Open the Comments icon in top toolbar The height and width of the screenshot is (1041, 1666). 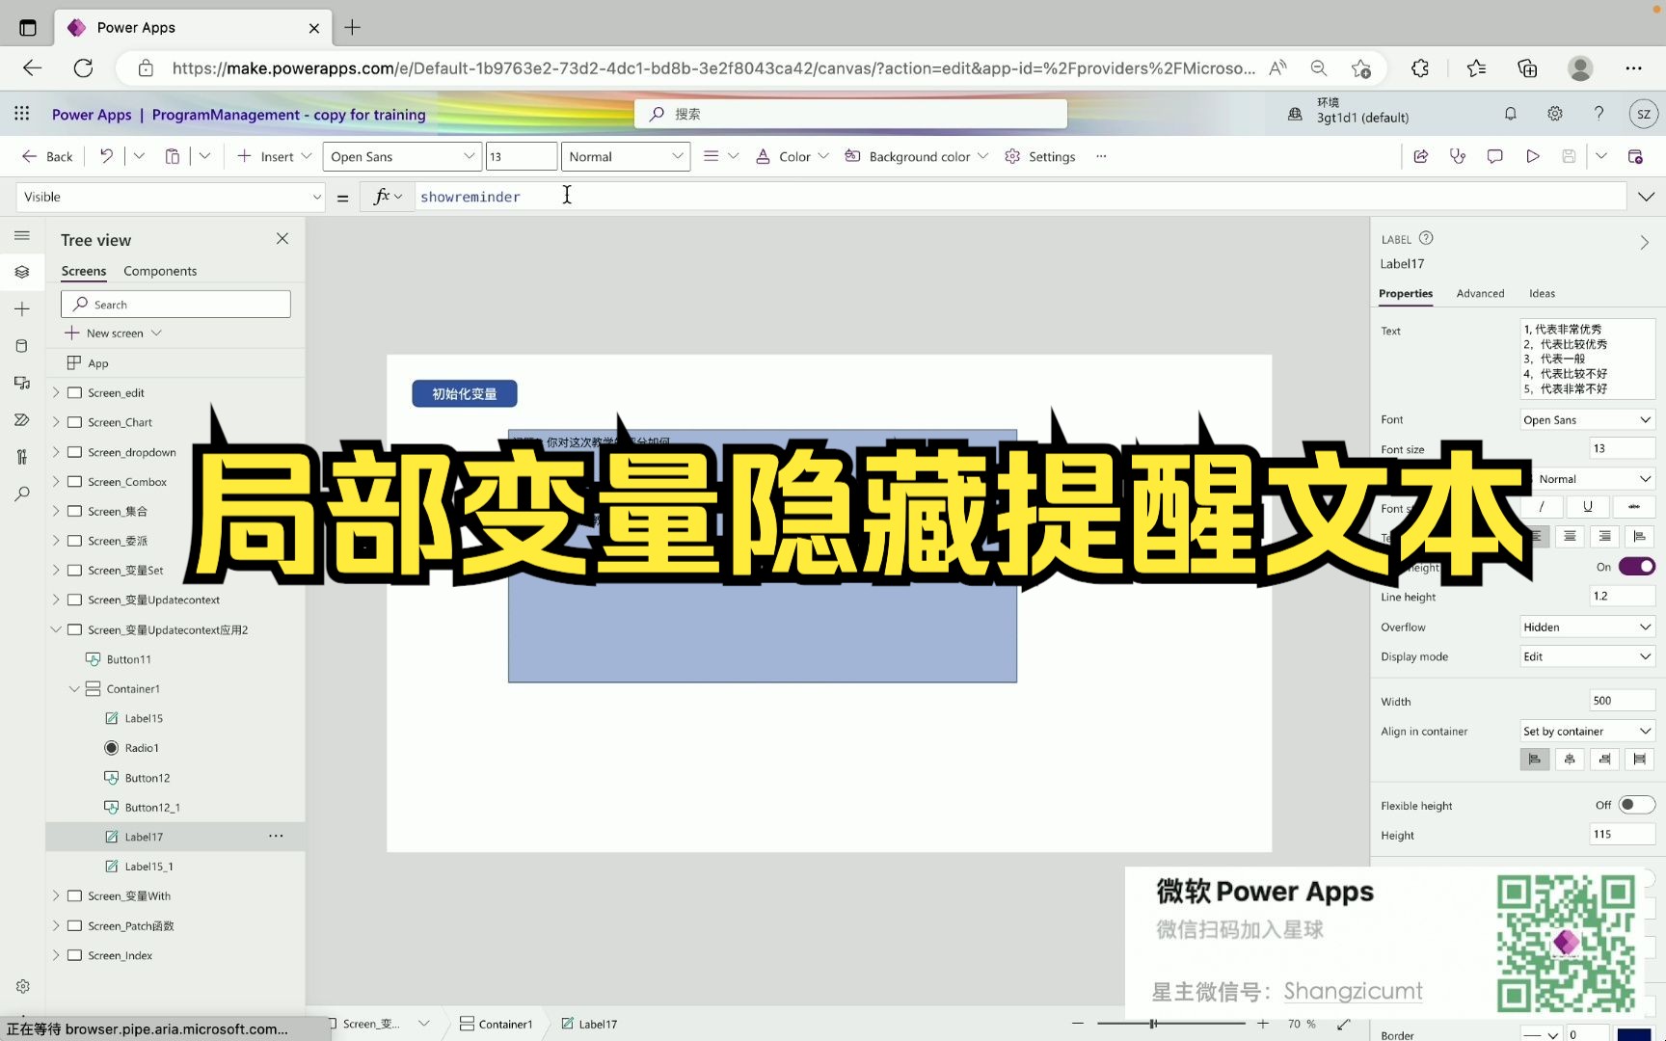1494,155
